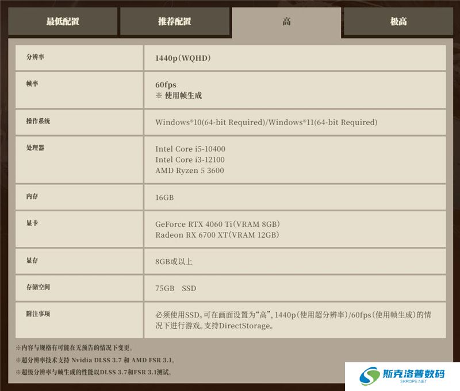Screen dimensions: 460x391
Task: Click the 附注事项 DirectStorage note text
Action: (293, 320)
